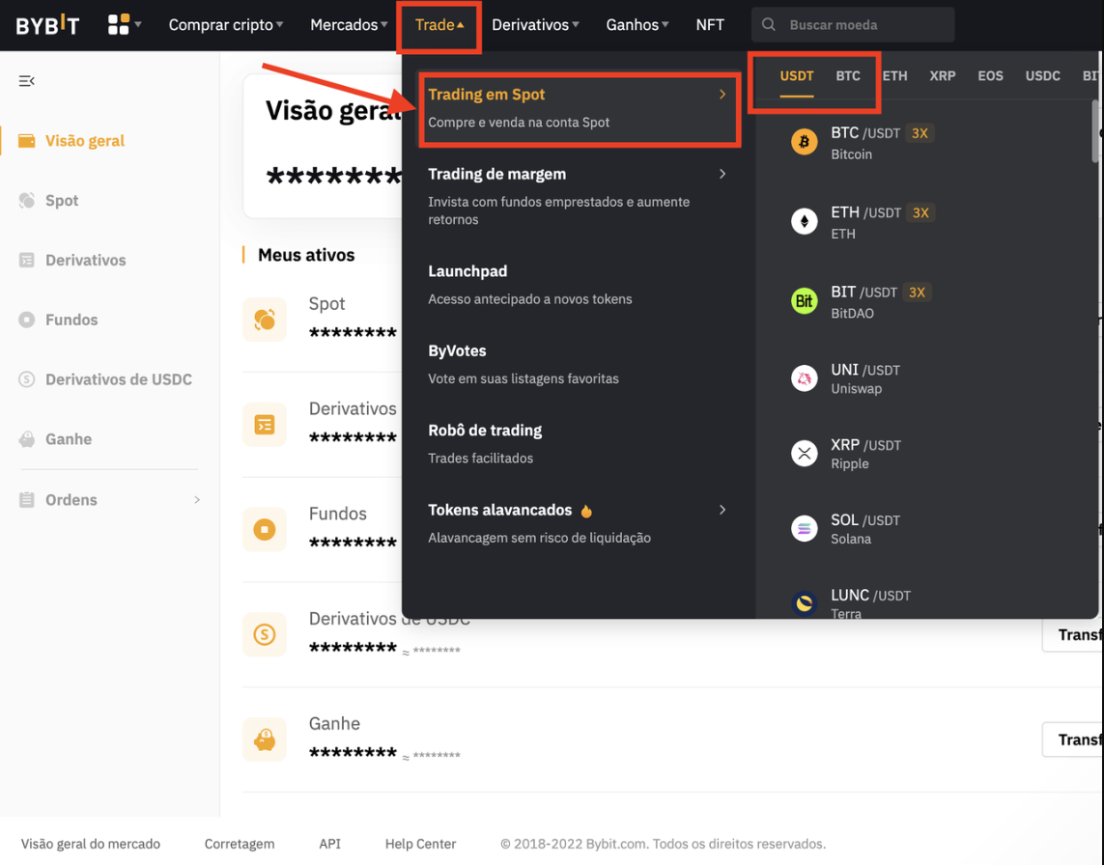The width and height of the screenshot is (1104, 865).
Task: Click the coin list scrollbar
Action: point(1095,130)
